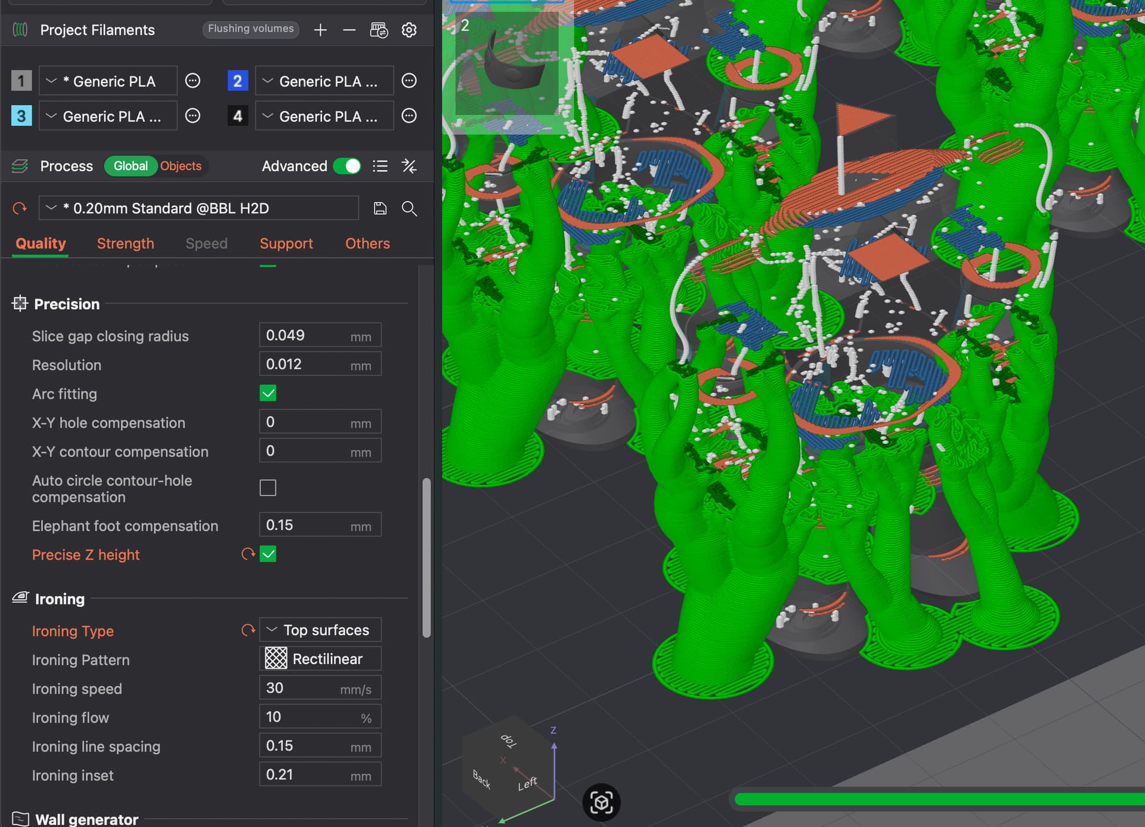
Task: Click the rectilinear pattern hatch icon
Action: tap(276, 659)
